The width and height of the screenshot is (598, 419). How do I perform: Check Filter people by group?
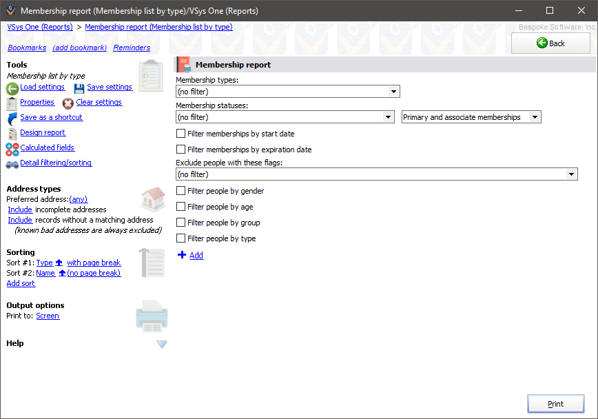(x=181, y=223)
